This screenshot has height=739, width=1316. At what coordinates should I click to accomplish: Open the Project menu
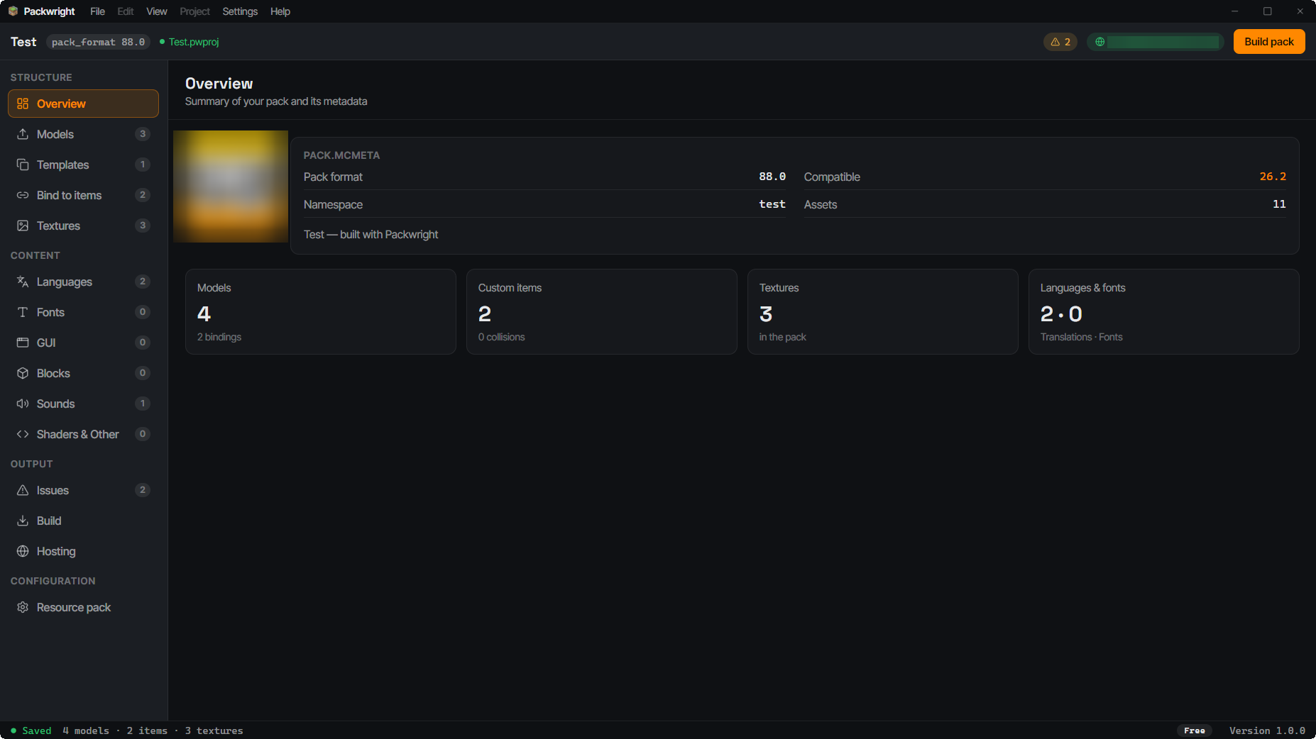[x=194, y=11]
